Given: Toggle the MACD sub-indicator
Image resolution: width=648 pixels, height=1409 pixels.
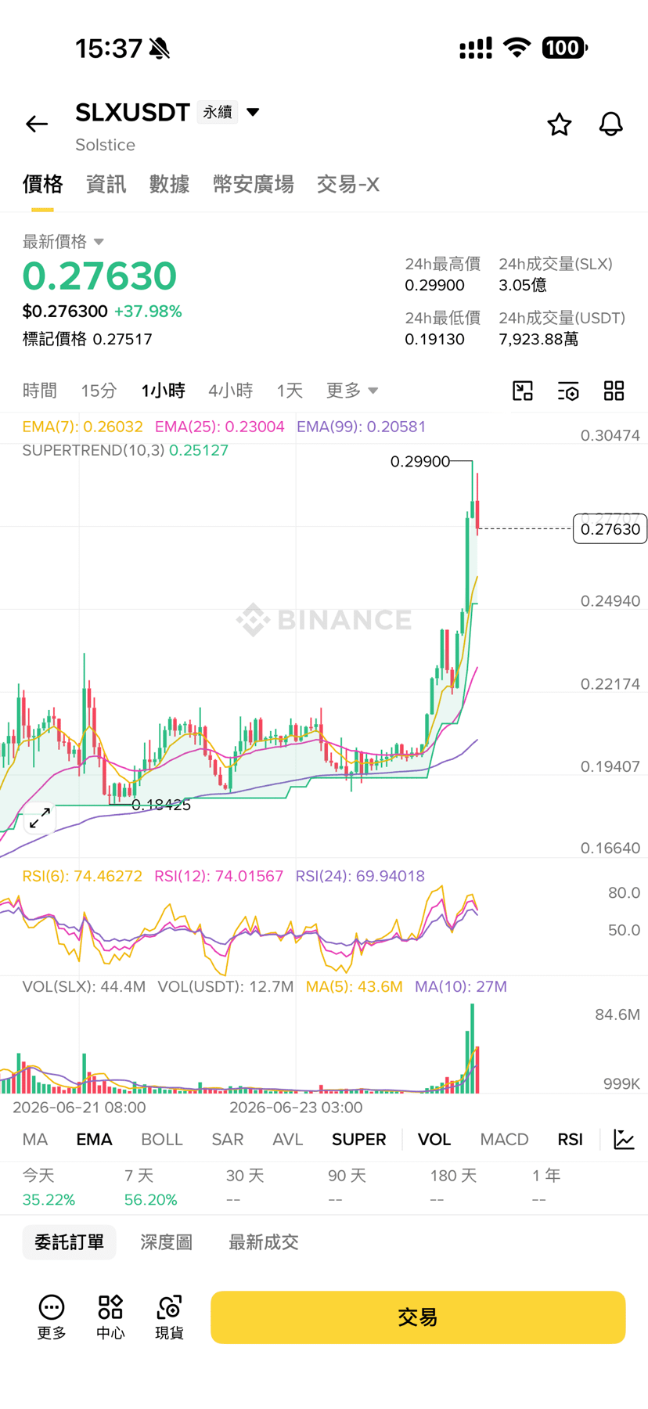Looking at the screenshot, I should click(505, 1139).
